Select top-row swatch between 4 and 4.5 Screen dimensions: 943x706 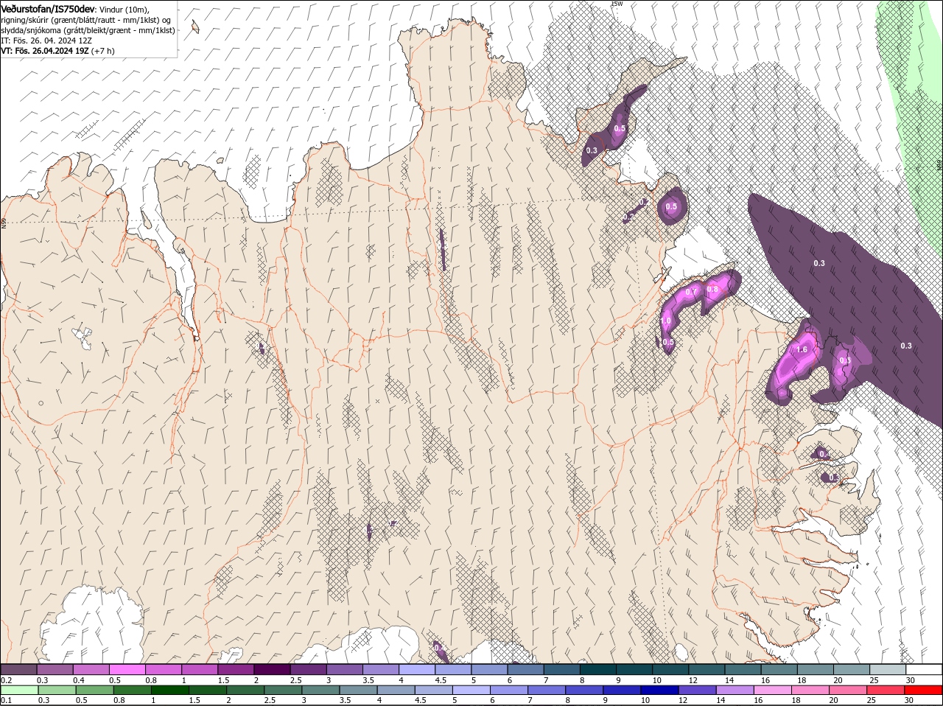pos(416,669)
